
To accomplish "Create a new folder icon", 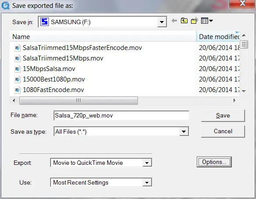I will 194,21.
